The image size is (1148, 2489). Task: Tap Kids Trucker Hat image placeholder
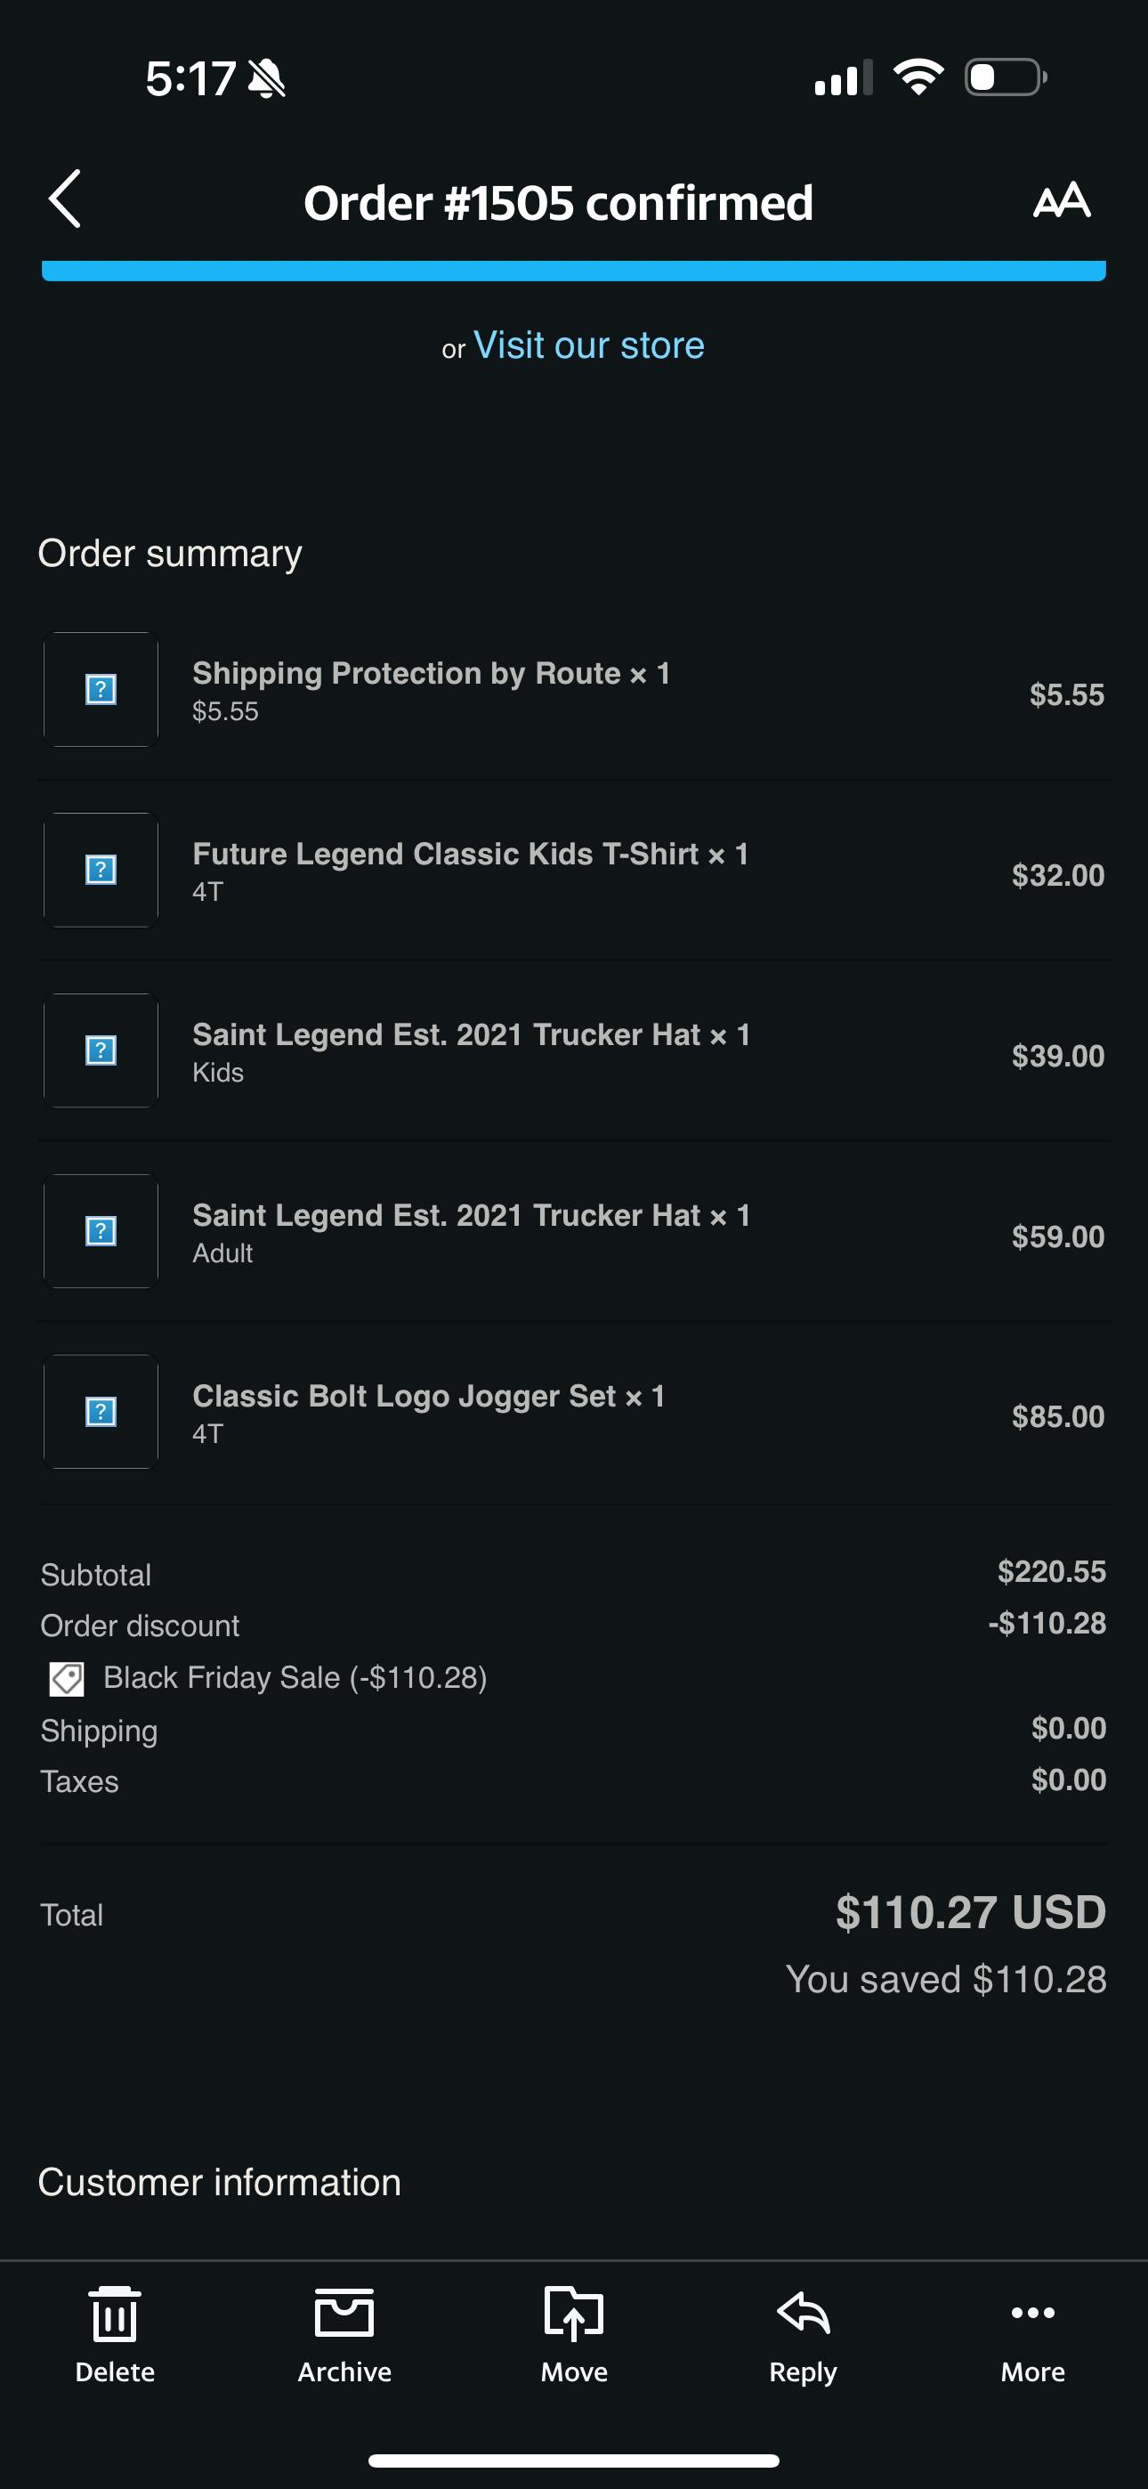pyautogui.click(x=101, y=1051)
